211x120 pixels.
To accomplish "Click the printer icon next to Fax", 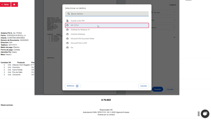I will tap(67, 48).
